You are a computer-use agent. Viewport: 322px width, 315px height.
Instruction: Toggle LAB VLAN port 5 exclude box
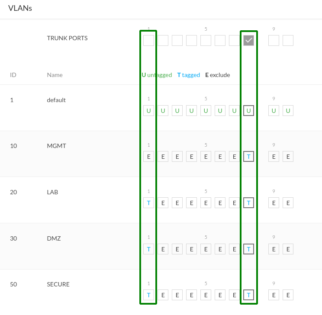click(206, 203)
